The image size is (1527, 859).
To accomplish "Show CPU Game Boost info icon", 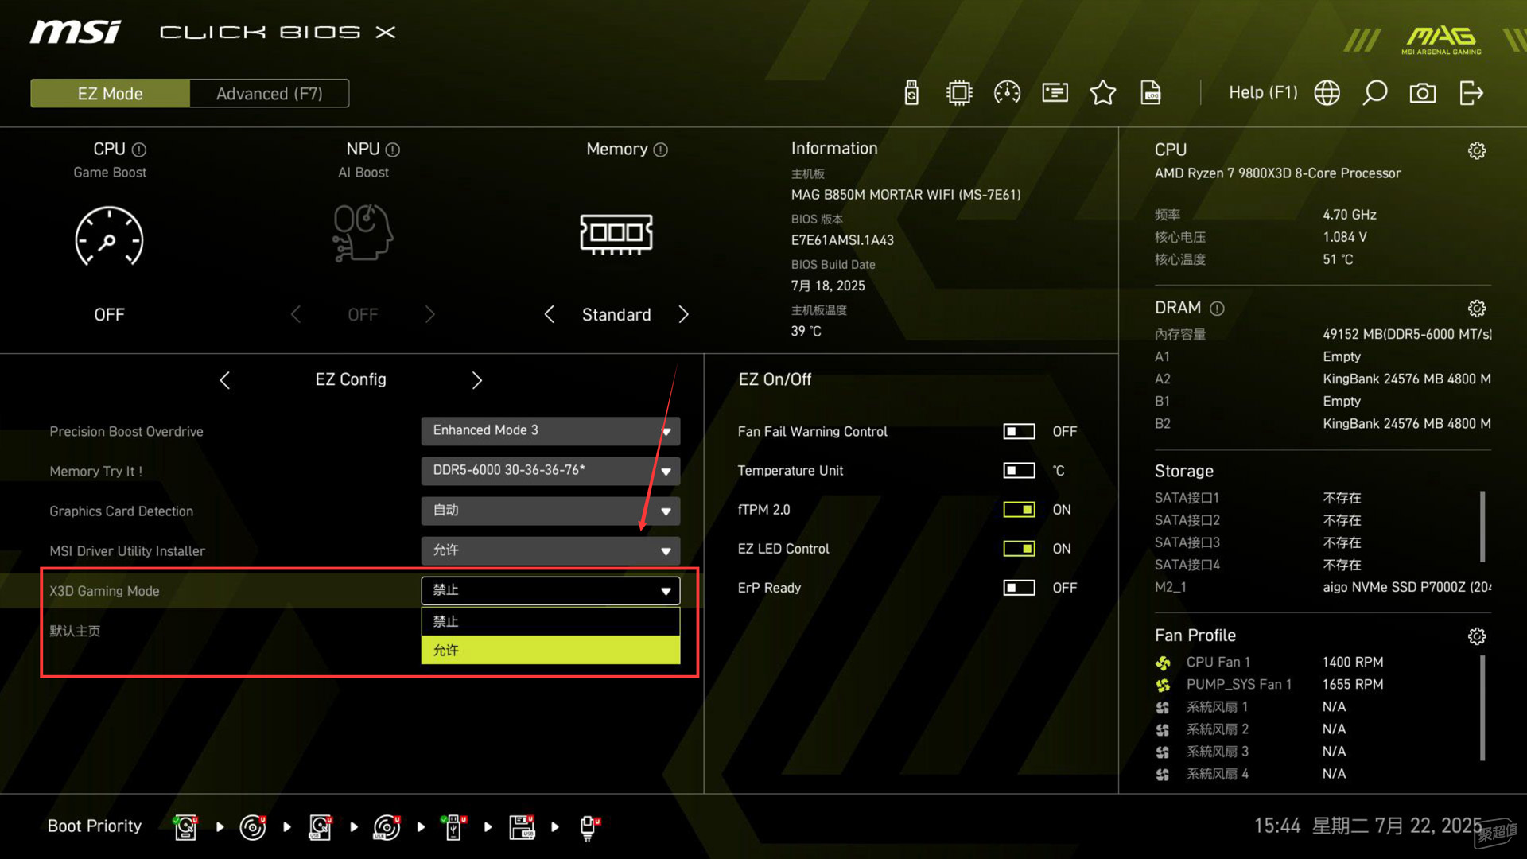I will coord(139,150).
